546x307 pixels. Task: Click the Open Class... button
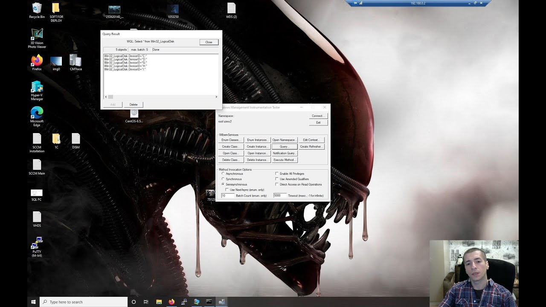231,153
